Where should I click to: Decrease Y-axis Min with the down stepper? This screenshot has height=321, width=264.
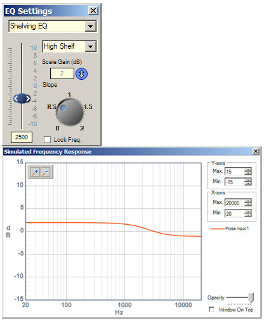[248, 184]
